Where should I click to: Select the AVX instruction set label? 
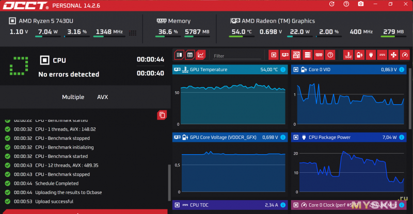[103, 97]
